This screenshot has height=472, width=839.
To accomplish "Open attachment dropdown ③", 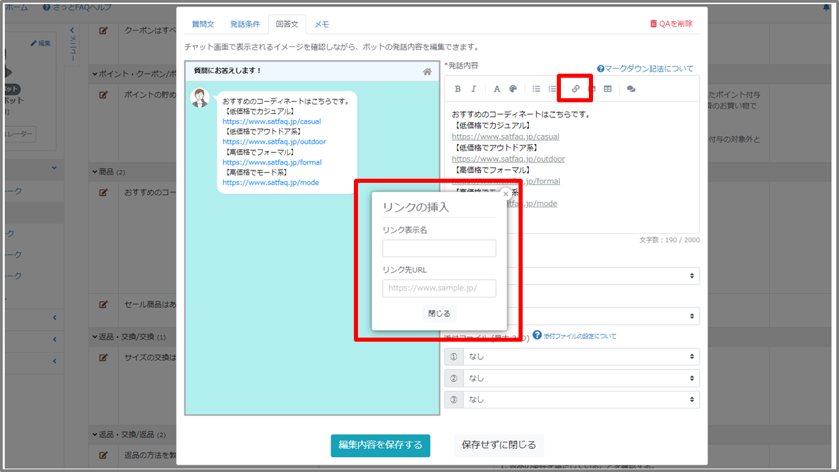I will click(581, 400).
